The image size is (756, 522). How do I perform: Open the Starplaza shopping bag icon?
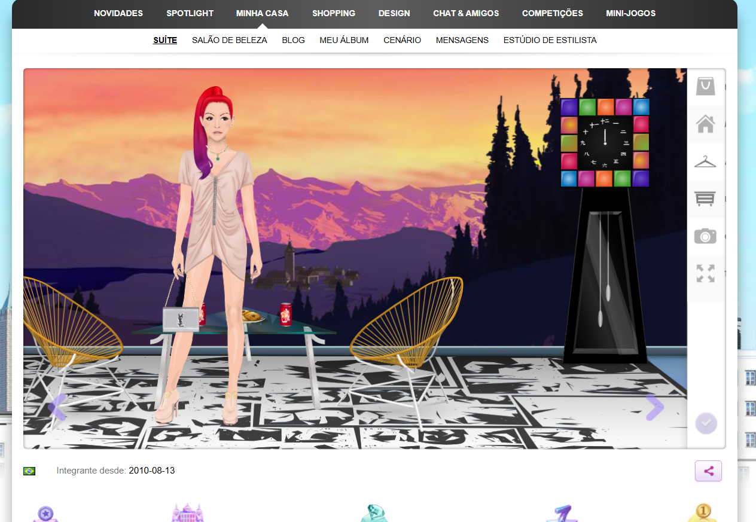pos(706,86)
